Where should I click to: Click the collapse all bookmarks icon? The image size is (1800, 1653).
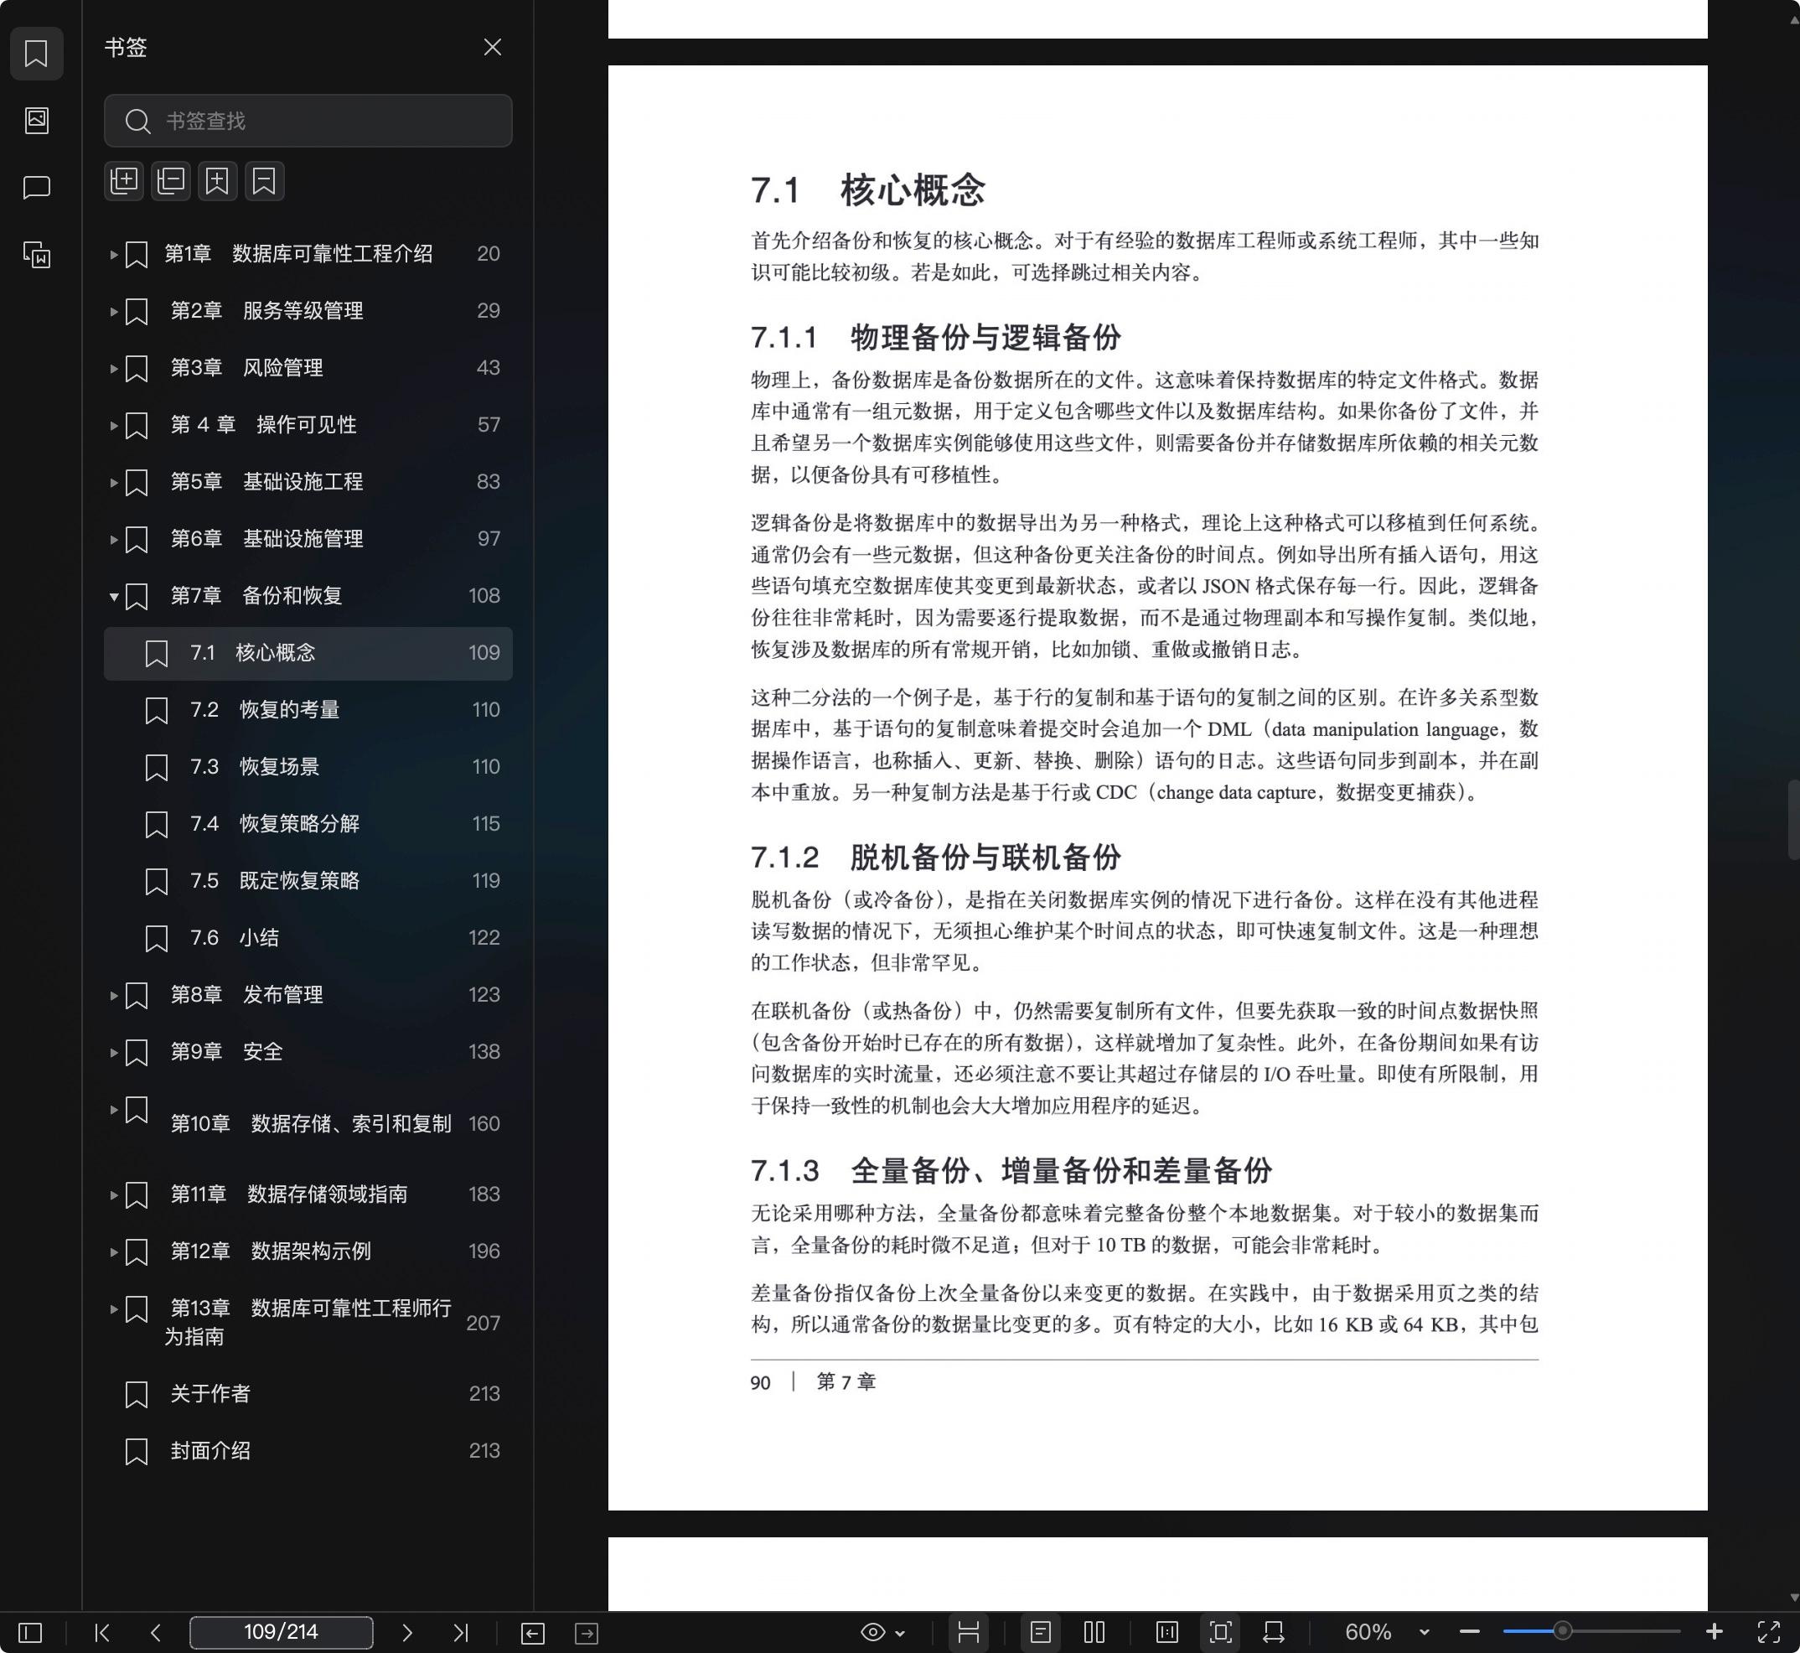171,181
